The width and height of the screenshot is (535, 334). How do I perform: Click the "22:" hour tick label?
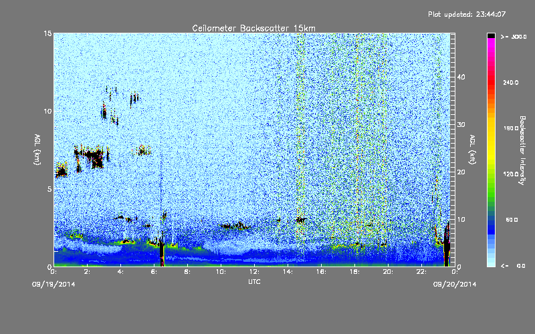[421, 272]
